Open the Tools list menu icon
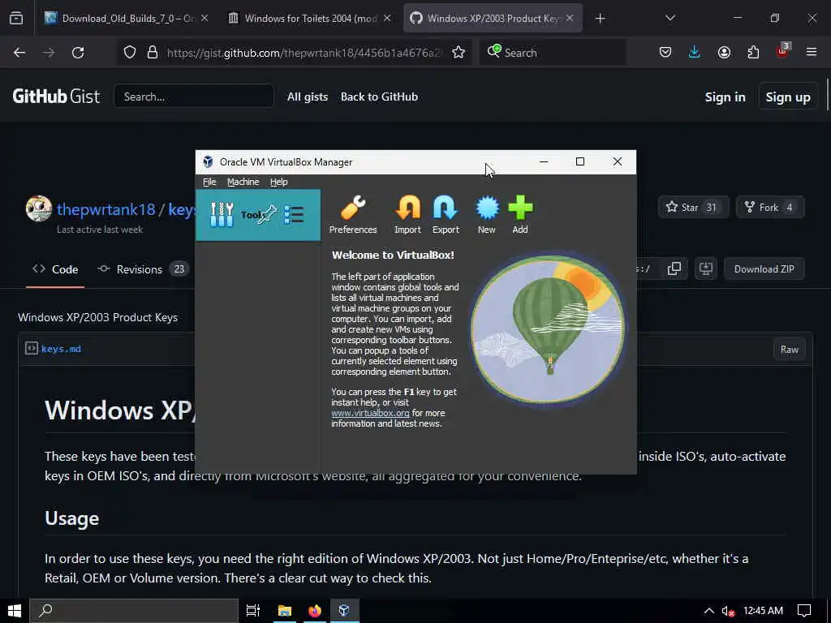Image resolution: width=831 pixels, height=623 pixels. point(294,214)
